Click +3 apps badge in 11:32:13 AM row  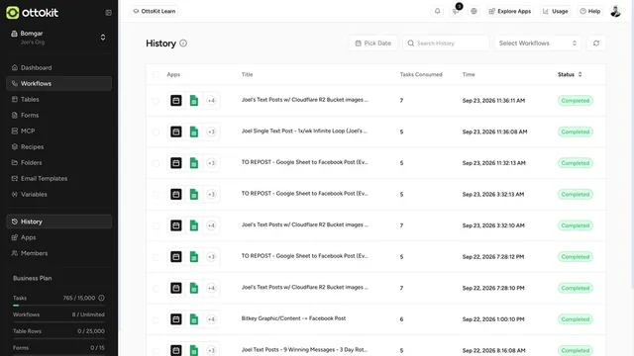click(x=211, y=163)
